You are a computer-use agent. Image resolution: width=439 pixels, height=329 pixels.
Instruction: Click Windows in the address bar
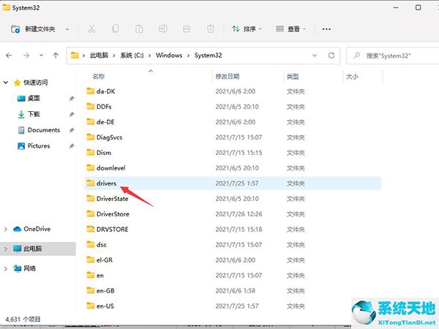(x=169, y=56)
